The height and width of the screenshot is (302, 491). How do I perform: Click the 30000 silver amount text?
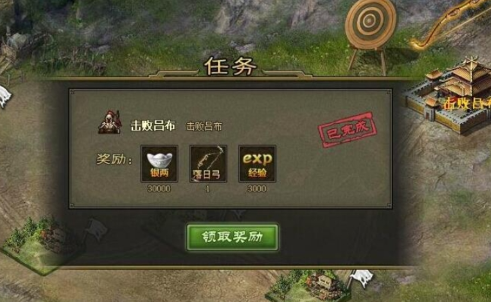click(x=159, y=189)
